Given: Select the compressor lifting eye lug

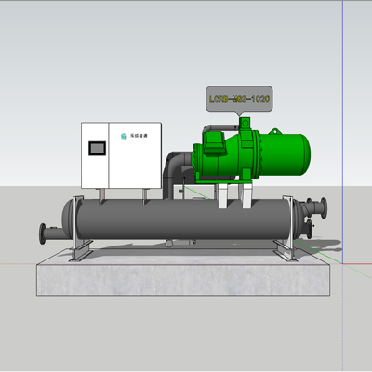Looking at the screenshot, I should pos(275,131).
